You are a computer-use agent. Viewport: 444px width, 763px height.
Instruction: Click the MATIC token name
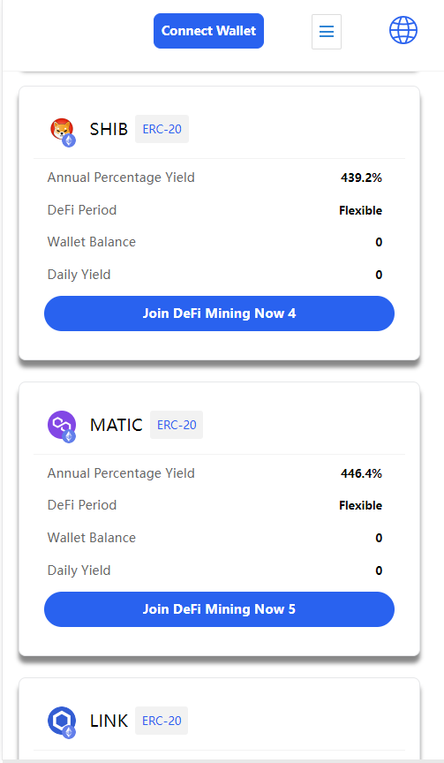tap(117, 425)
